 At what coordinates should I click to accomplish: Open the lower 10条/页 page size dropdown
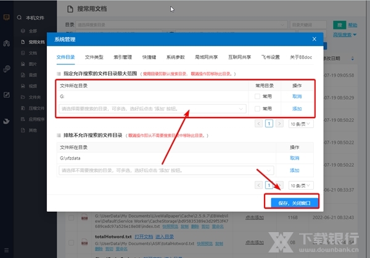pyautogui.click(x=301, y=186)
